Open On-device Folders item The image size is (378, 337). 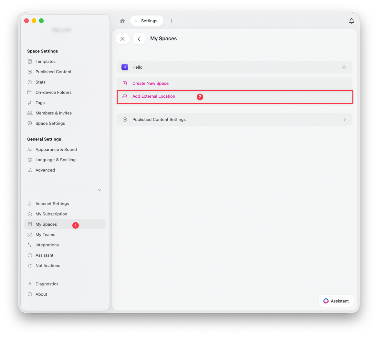[54, 93]
